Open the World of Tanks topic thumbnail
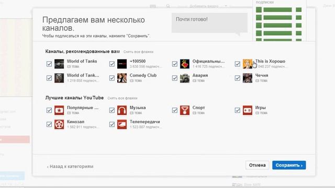 pos(59,64)
